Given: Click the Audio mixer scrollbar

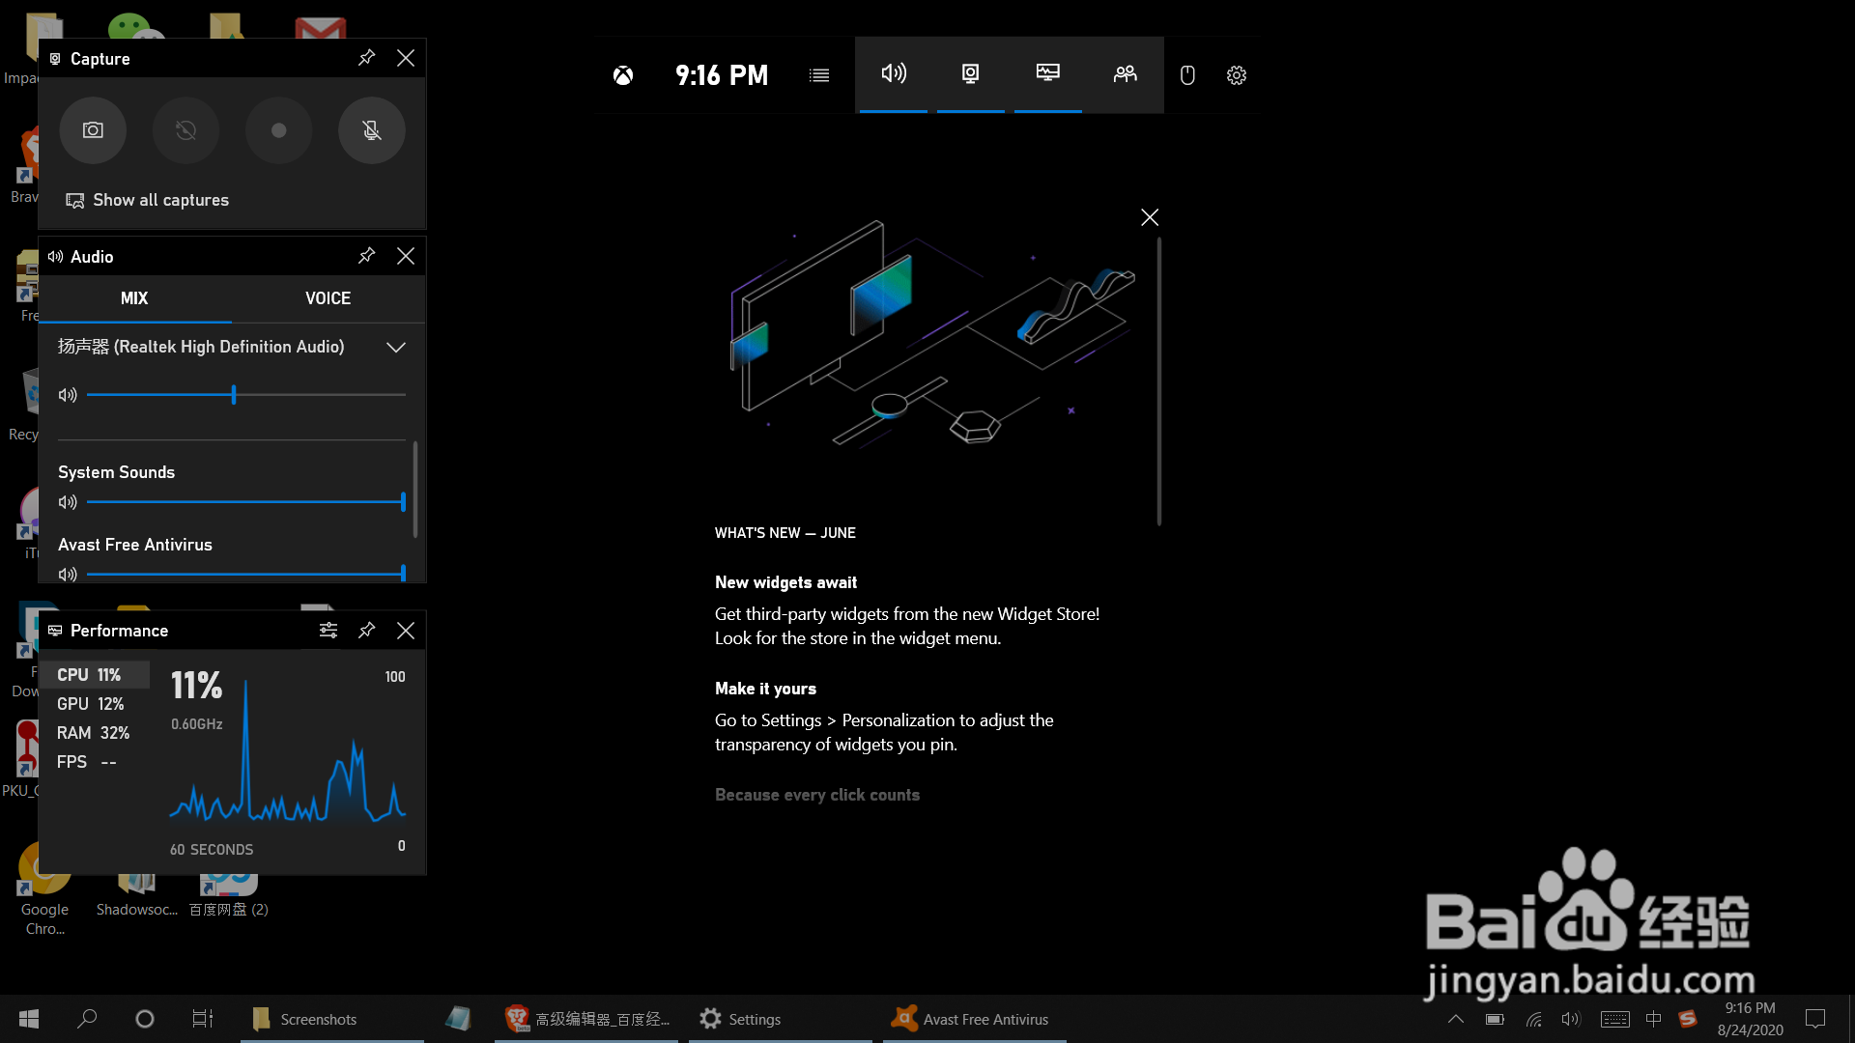Looking at the screenshot, I should point(415,490).
